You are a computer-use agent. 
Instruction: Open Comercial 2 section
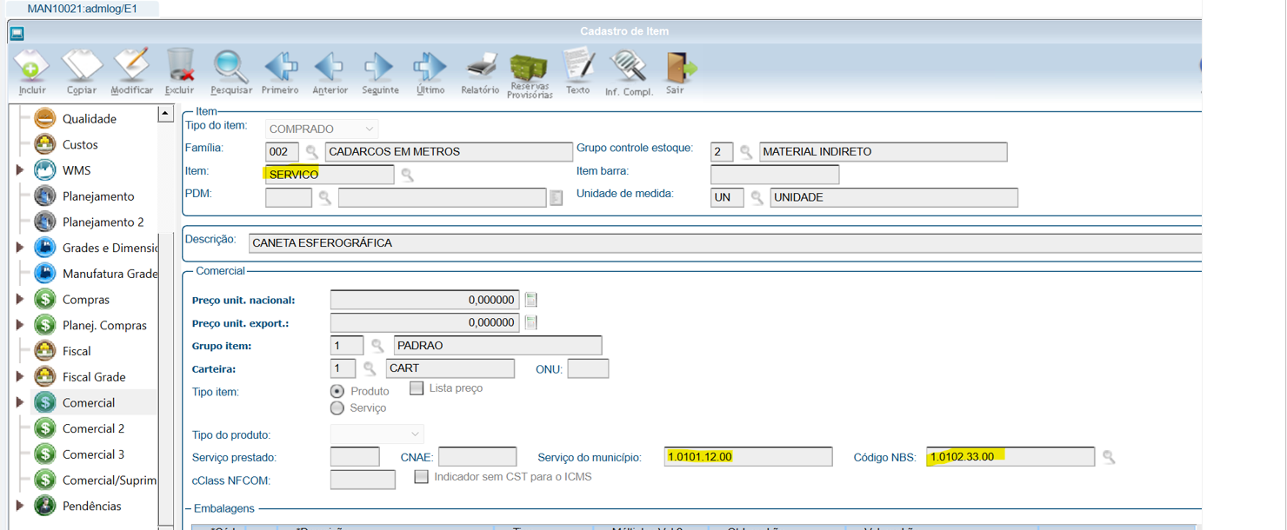pyautogui.click(x=93, y=428)
